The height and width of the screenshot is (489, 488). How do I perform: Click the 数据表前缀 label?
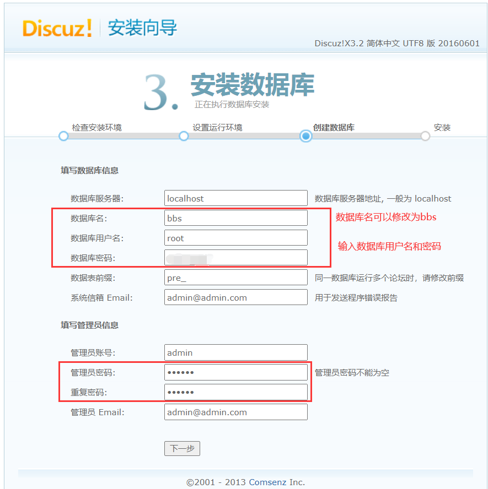pos(93,278)
